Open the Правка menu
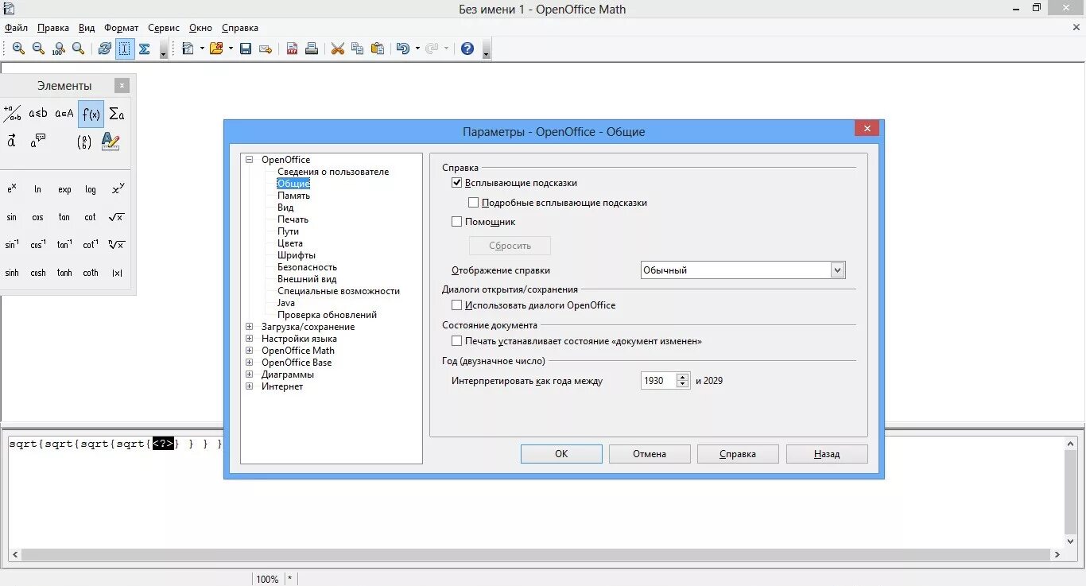This screenshot has width=1086, height=586. point(53,28)
